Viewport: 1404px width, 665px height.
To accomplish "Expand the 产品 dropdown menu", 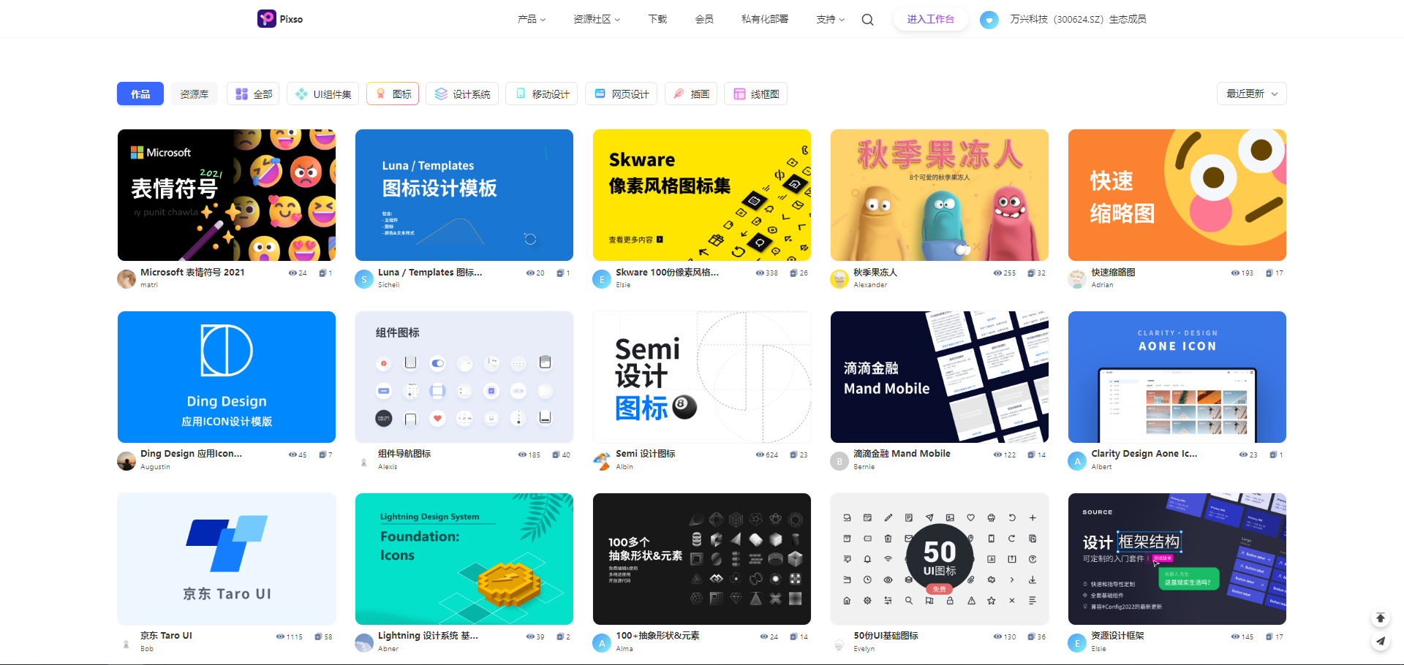I will click(532, 20).
